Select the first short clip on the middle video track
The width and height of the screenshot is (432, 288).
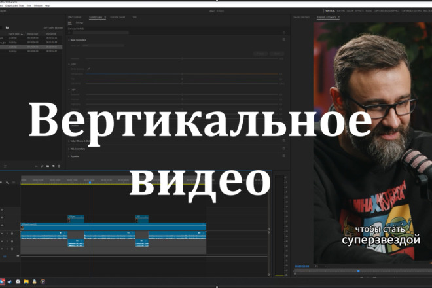[x=76, y=219]
